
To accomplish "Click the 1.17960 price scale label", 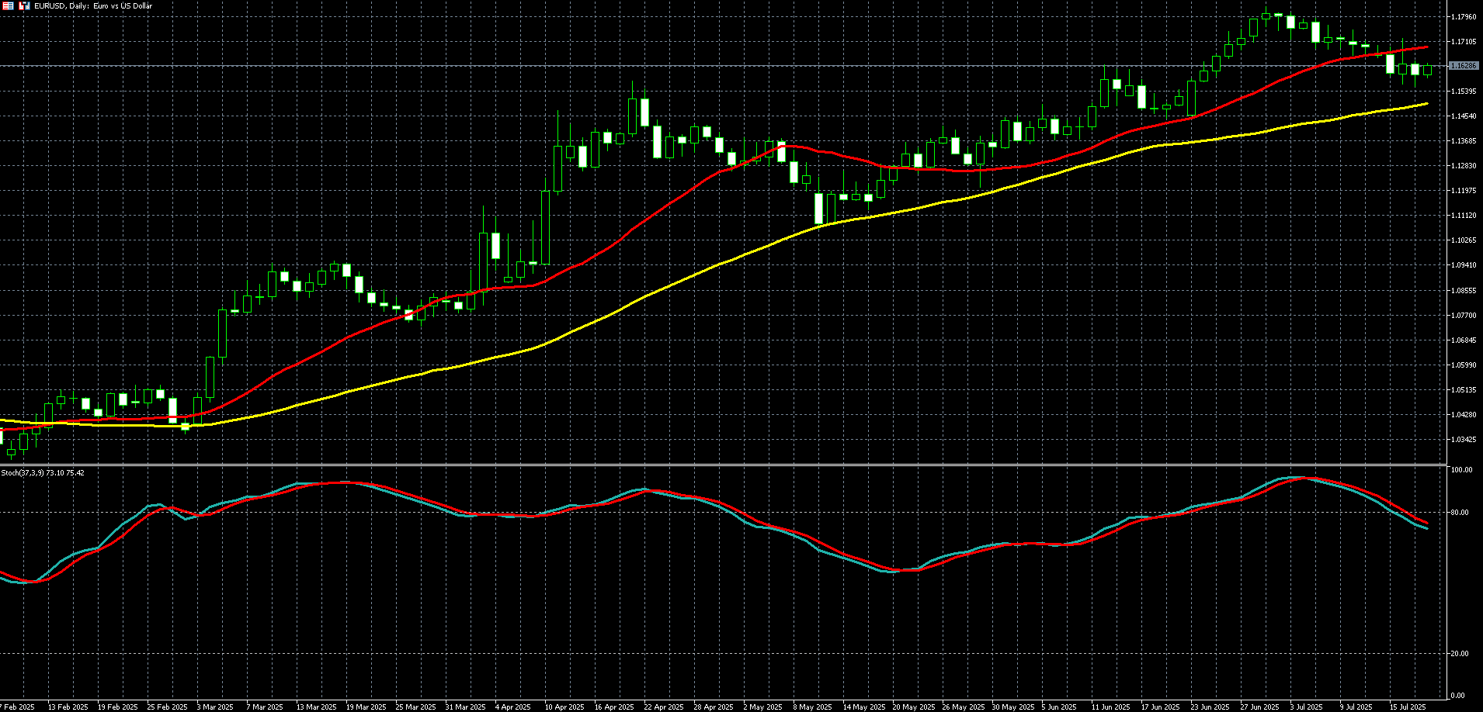I will pyautogui.click(x=1463, y=16).
